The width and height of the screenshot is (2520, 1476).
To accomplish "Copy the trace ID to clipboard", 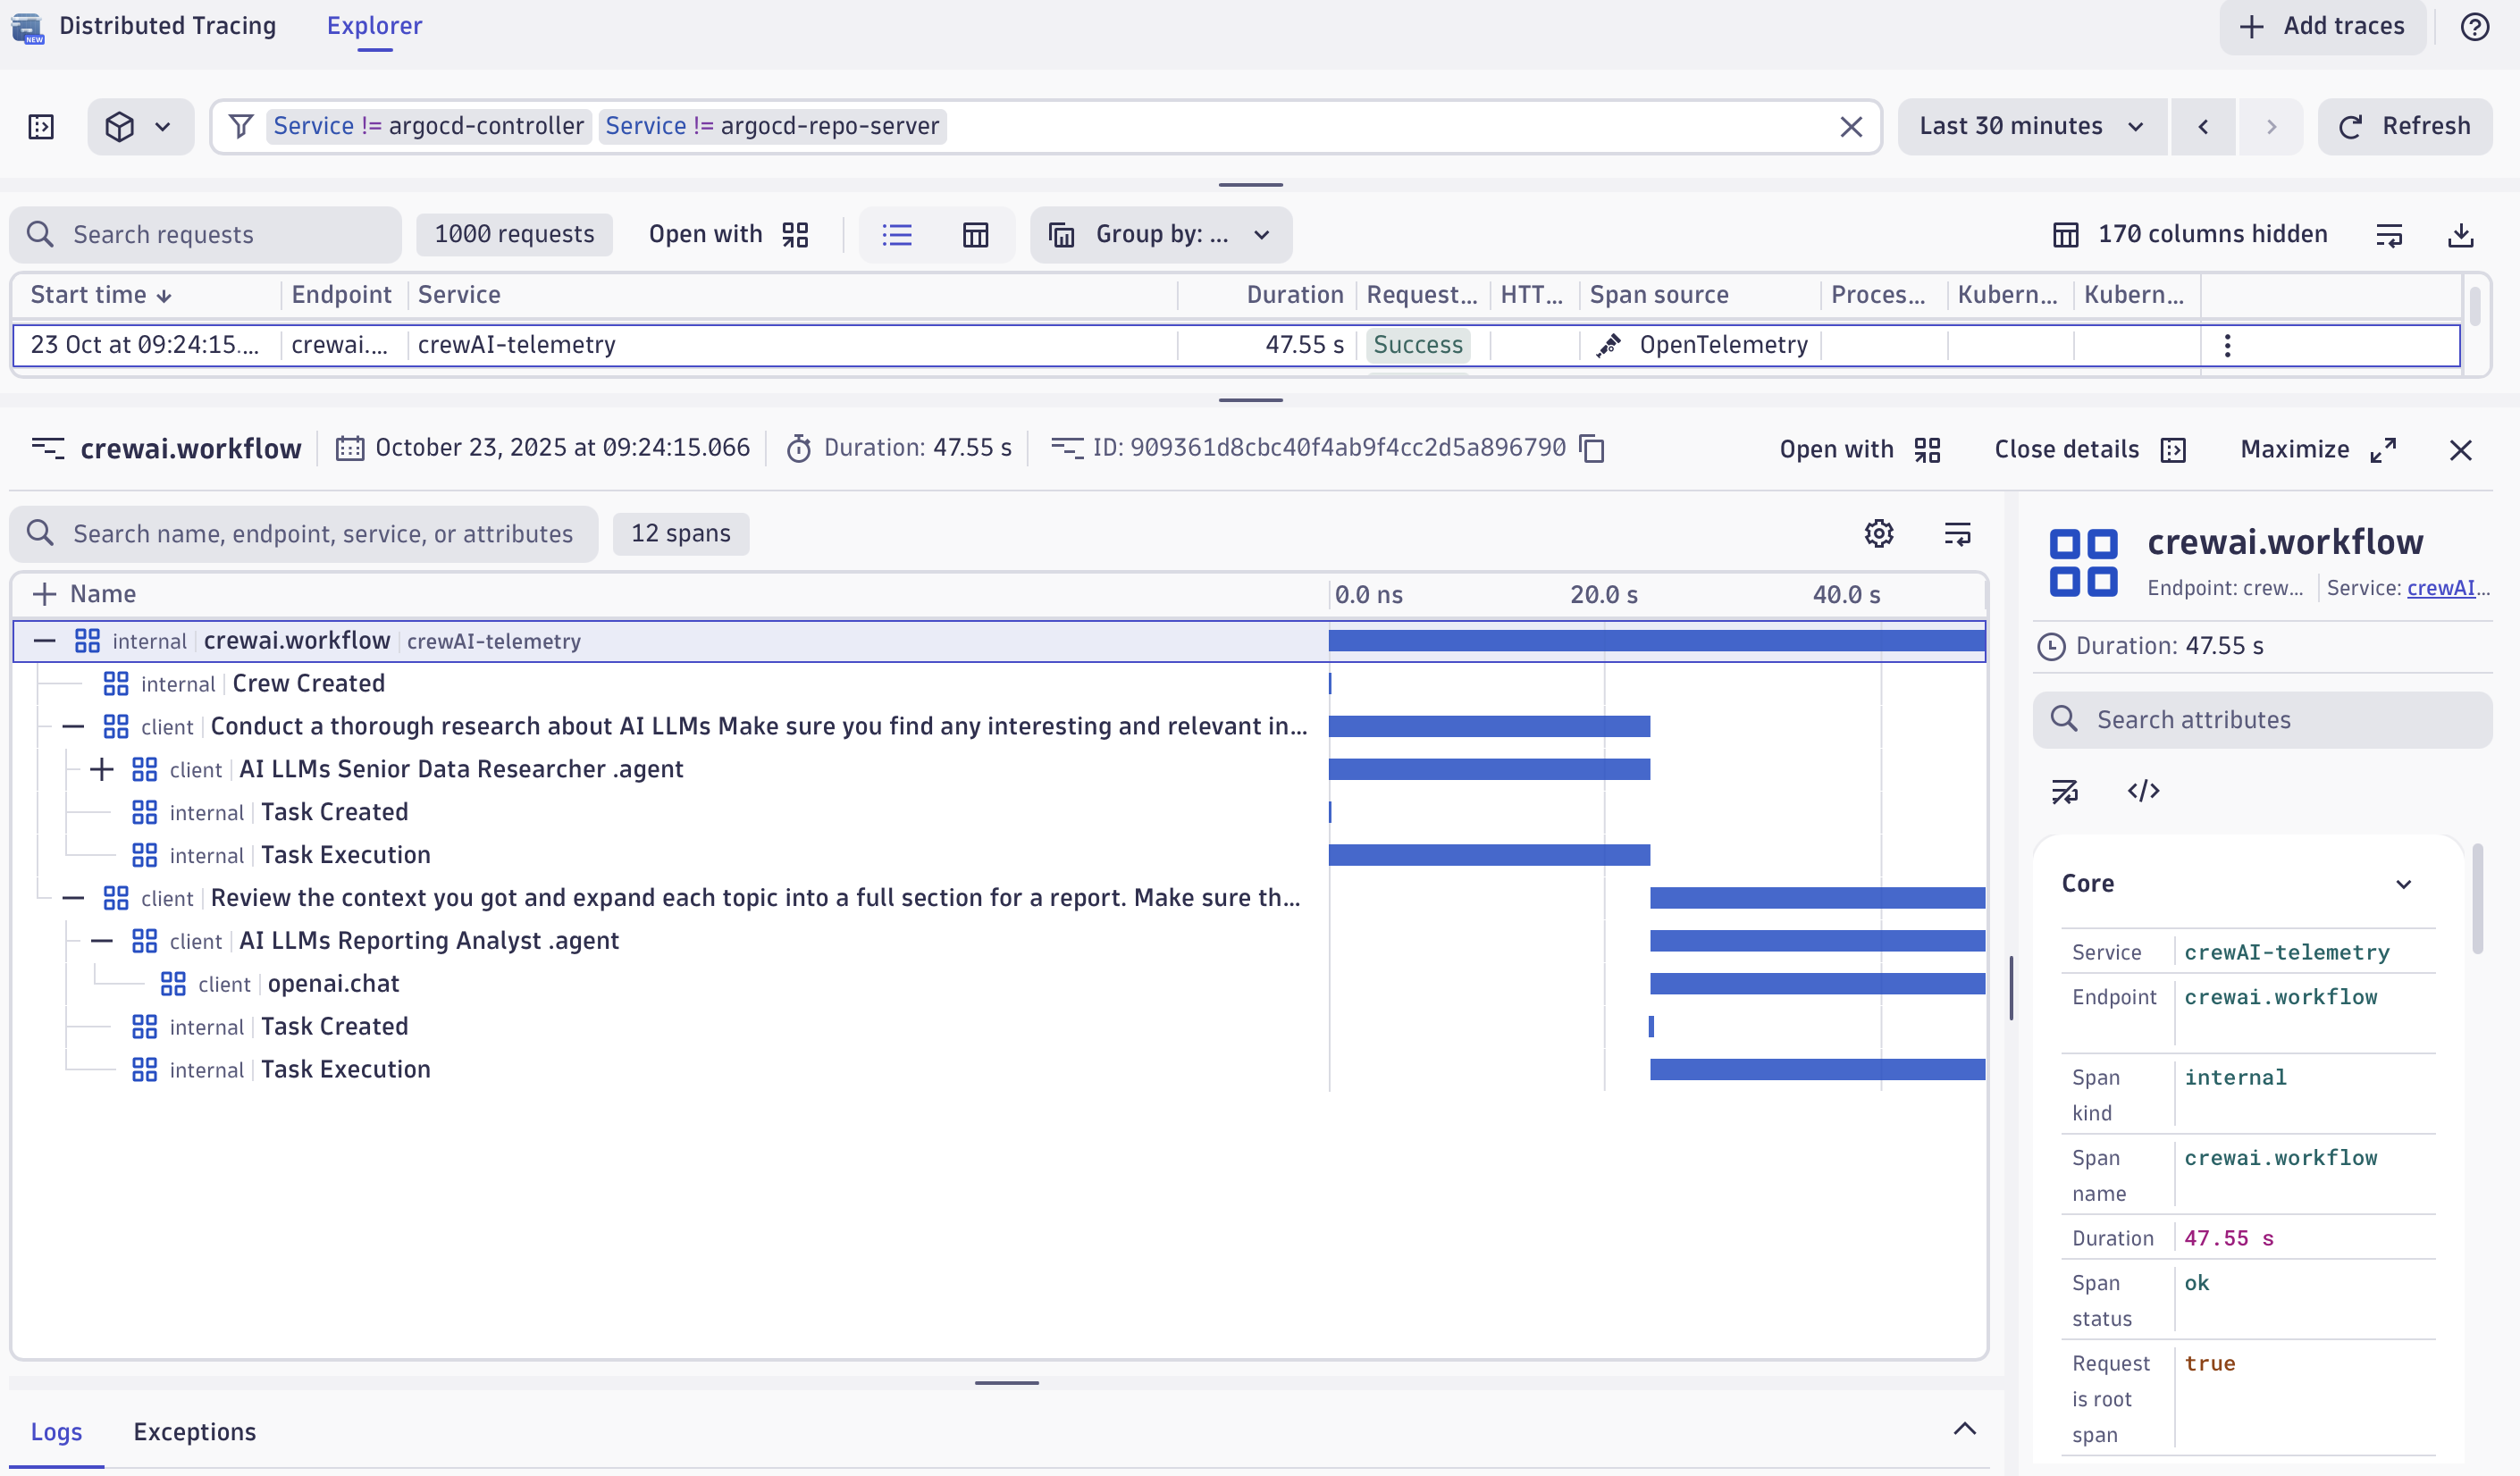I will click(1592, 449).
